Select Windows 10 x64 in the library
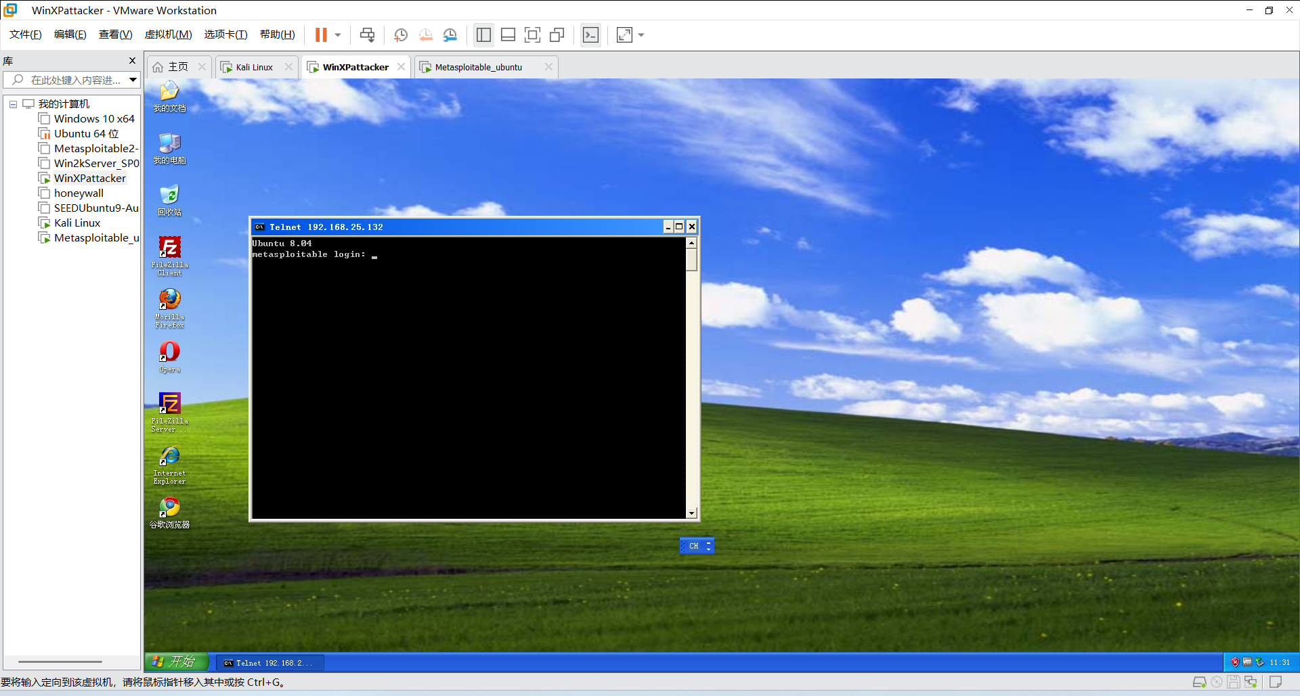 [87, 119]
